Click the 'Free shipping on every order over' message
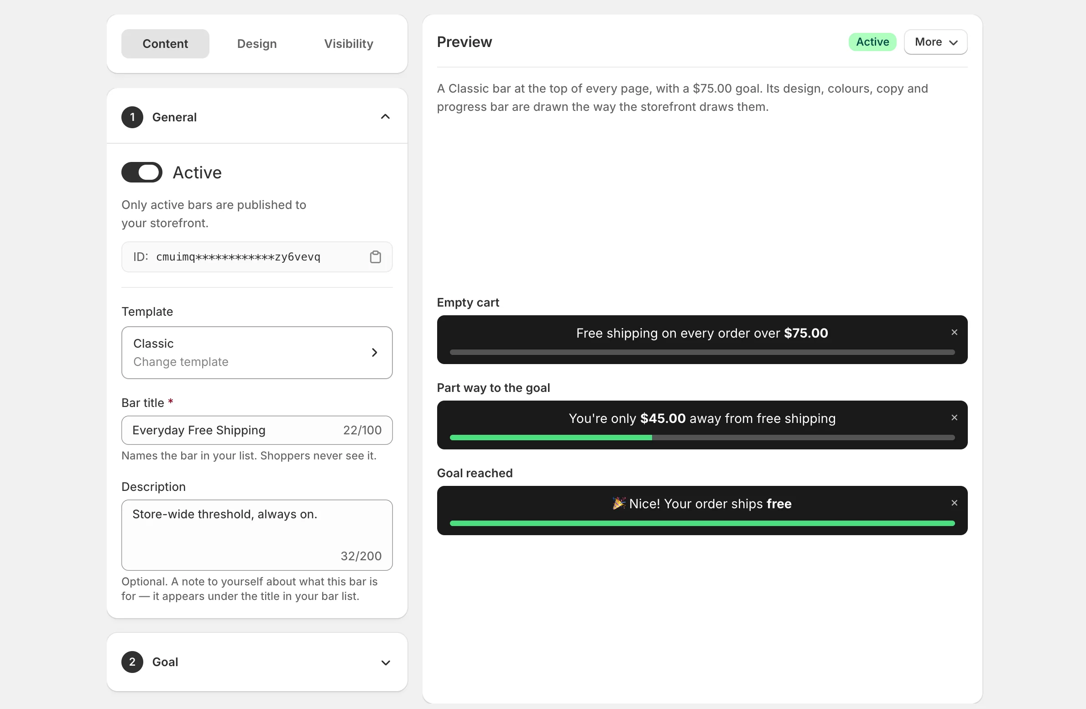This screenshot has width=1086, height=709. [x=702, y=333]
